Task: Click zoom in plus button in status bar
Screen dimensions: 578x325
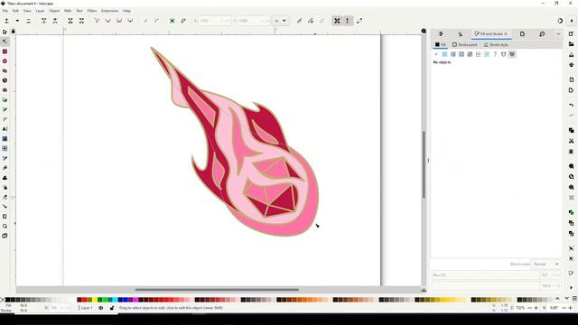Action: click(536, 308)
